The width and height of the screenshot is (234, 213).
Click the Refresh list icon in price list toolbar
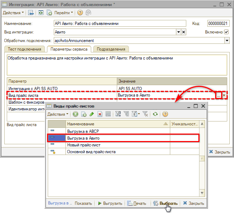155,114
